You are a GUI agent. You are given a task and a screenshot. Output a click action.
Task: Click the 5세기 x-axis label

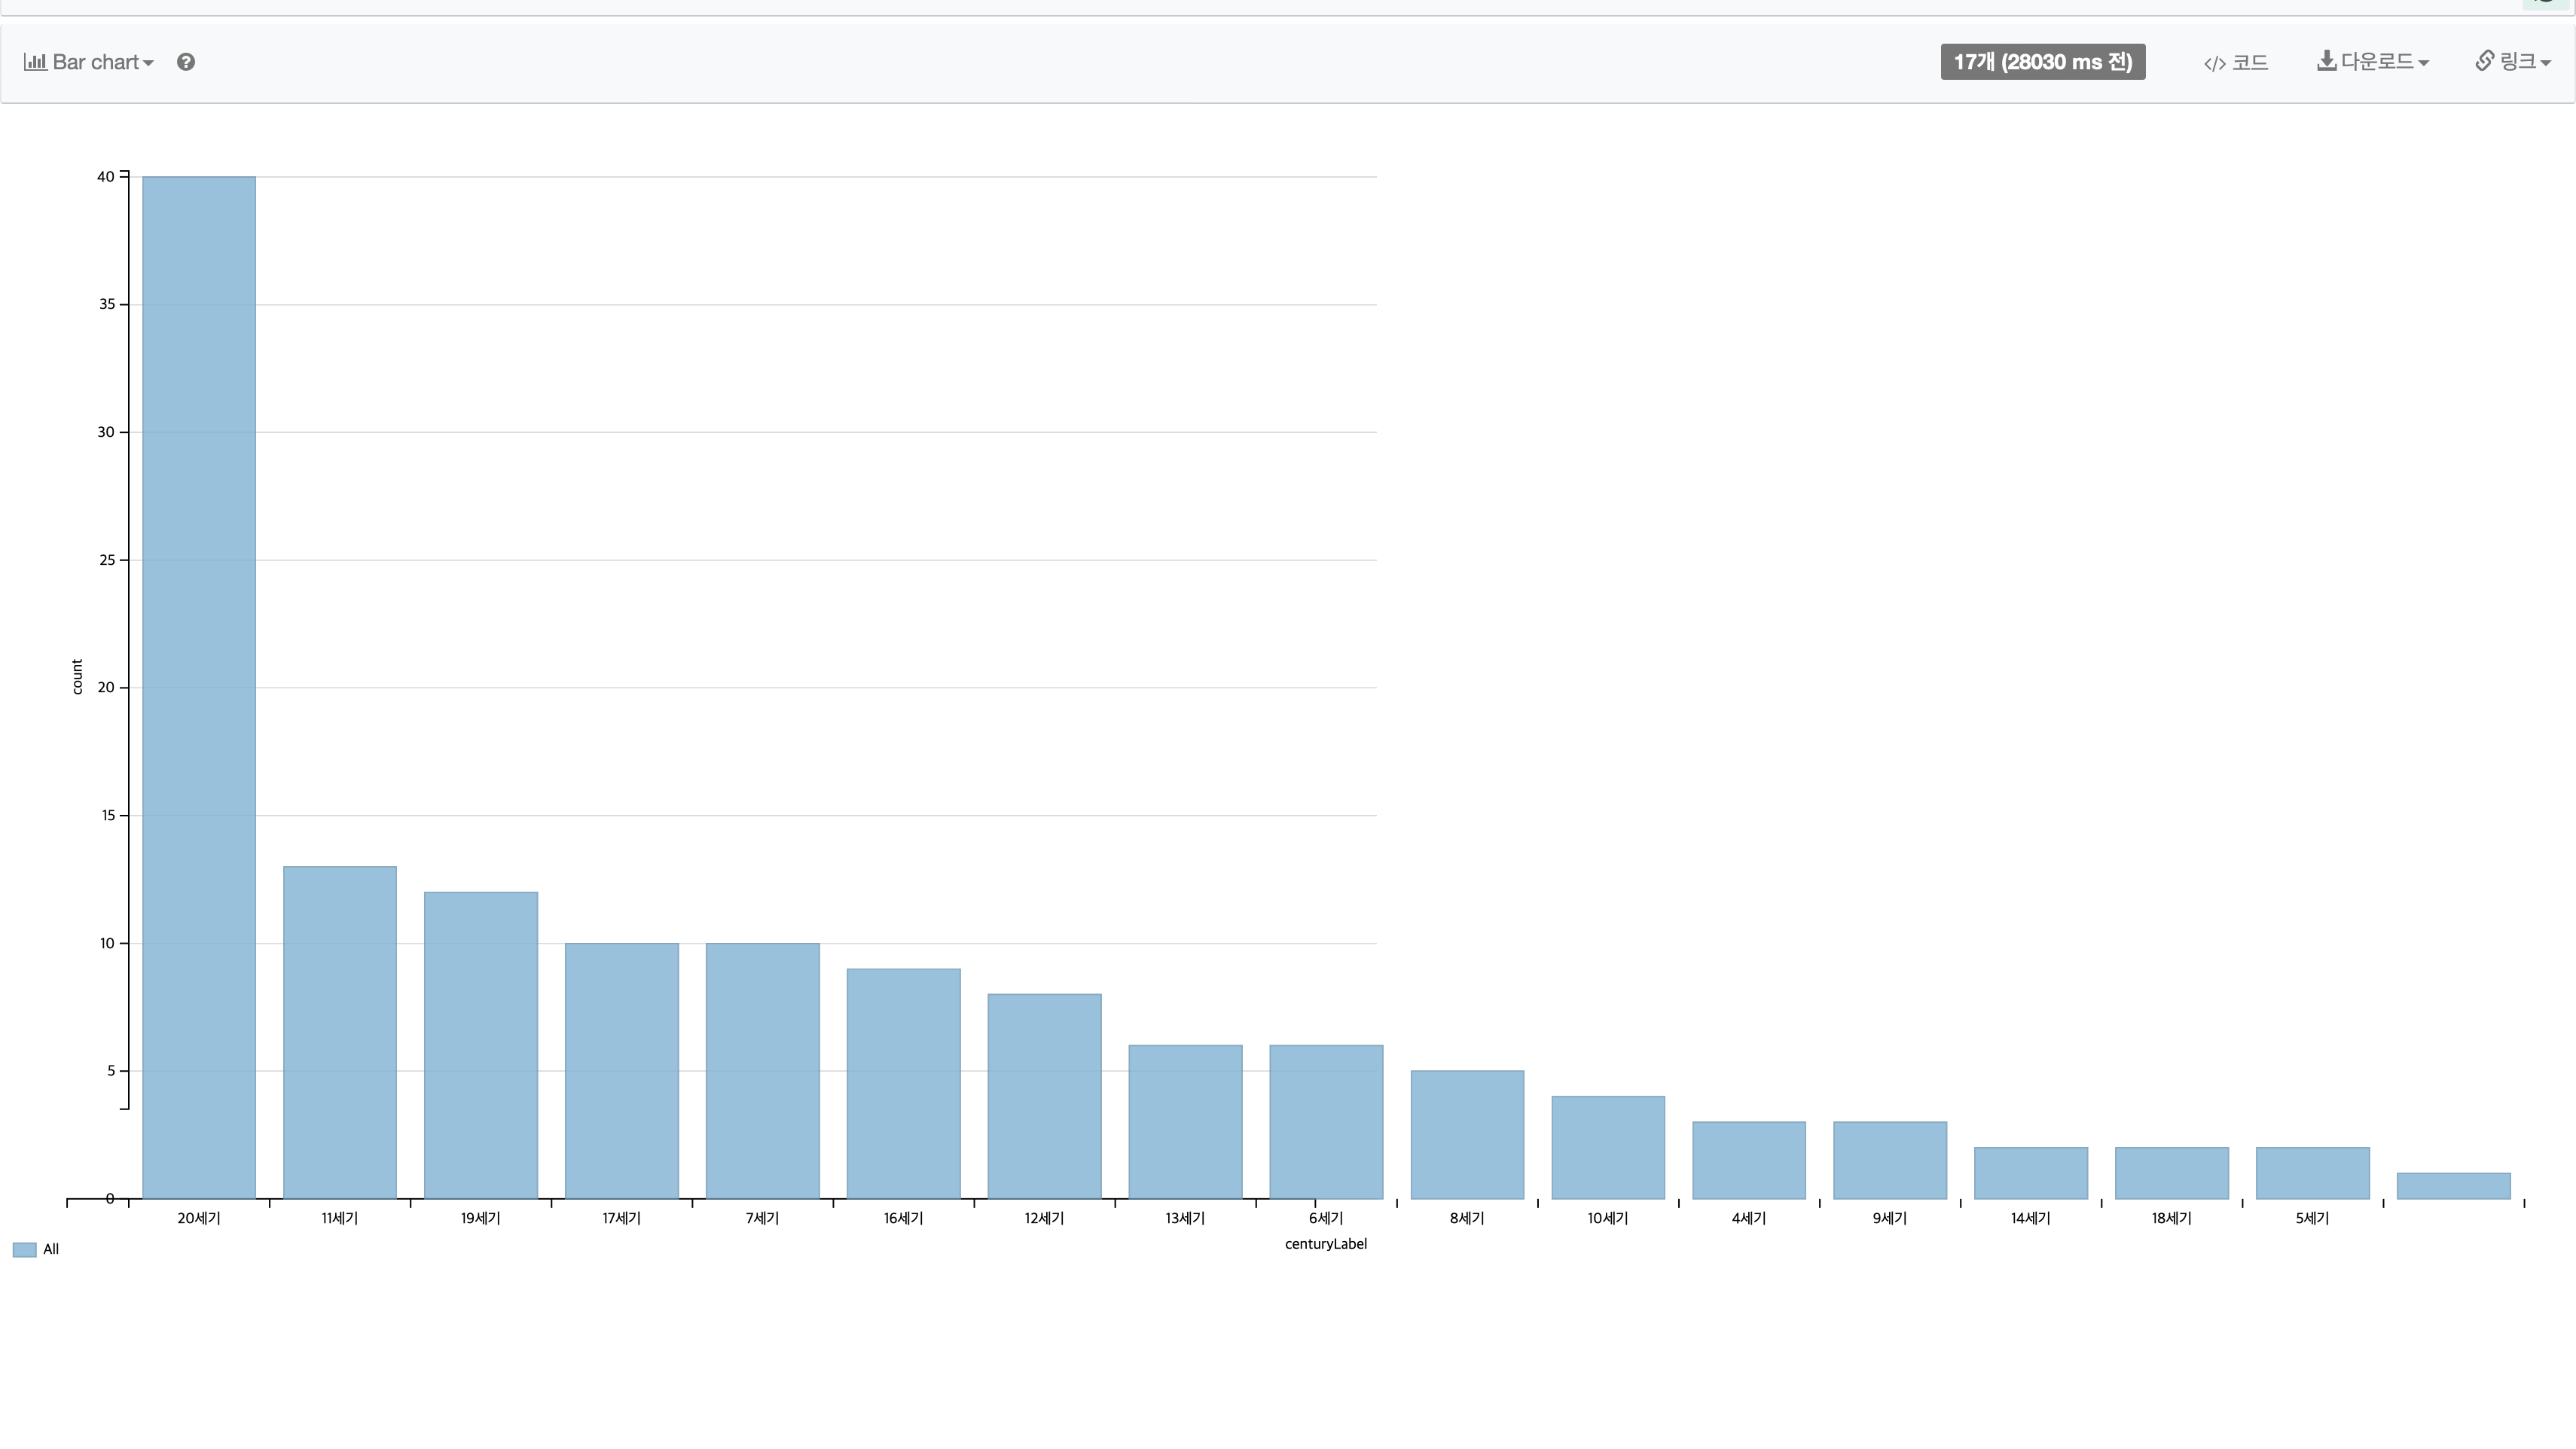coord(2312,1218)
